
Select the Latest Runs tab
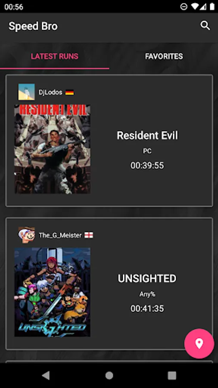coord(55,56)
